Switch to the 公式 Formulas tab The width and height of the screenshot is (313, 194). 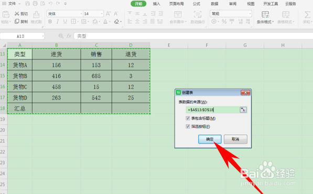pyautogui.click(x=197, y=4)
